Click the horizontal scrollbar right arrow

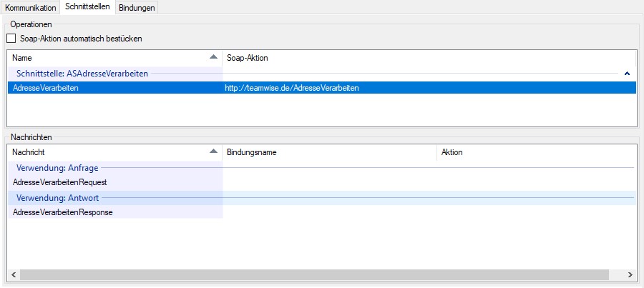(x=629, y=274)
